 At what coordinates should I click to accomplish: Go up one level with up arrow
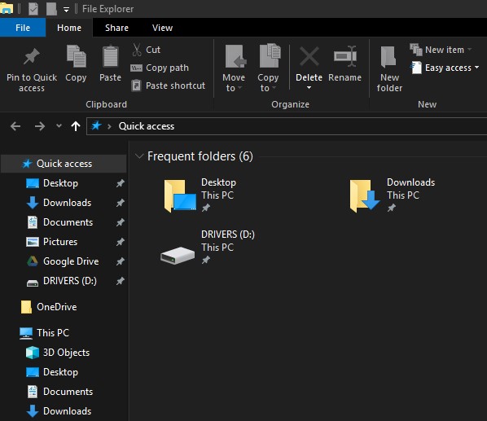pyautogui.click(x=76, y=126)
